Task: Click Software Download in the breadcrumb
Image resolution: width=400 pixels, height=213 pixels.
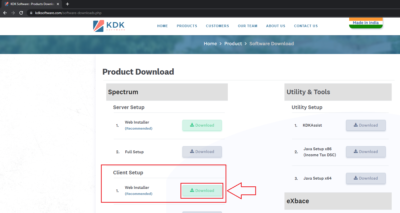Action: (272, 44)
